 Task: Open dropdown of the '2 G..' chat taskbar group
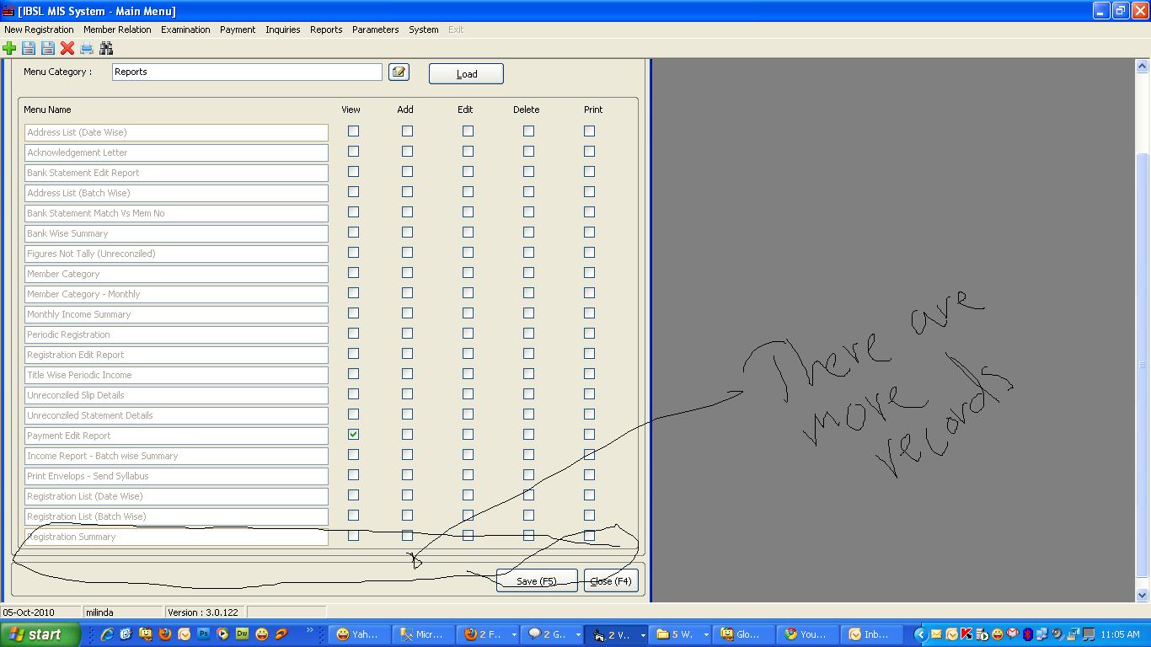(x=578, y=635)
